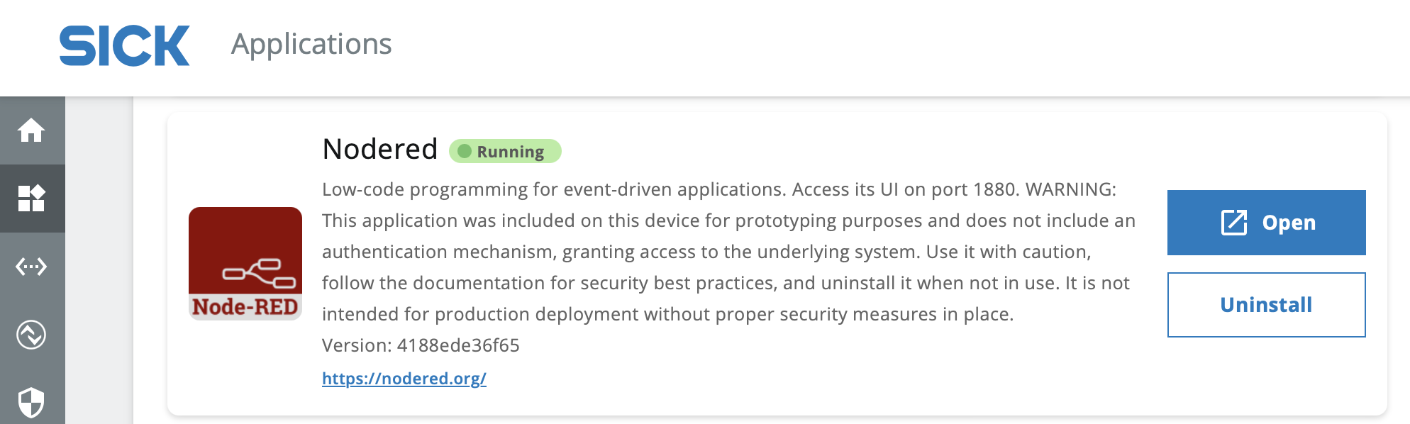The image size is (1410, 424).
Task: Follow the https://nodered.org/ link
Action: [x=404, y=379]
